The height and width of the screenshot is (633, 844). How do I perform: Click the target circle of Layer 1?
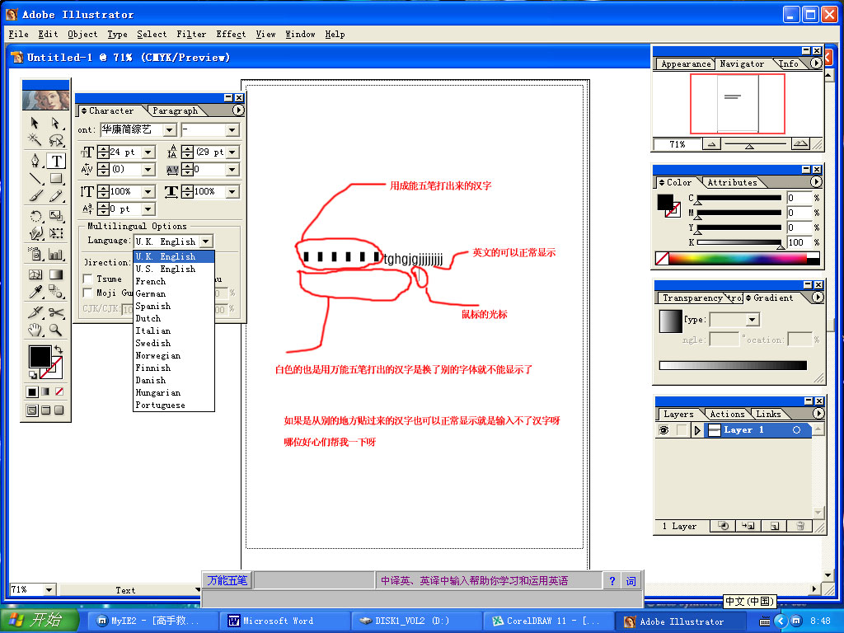pos(797,430)
